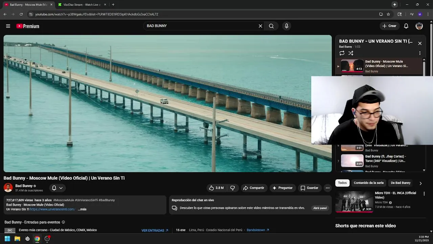Screen dimensions: 433x244
Task: Open Chrome media controls icon
Action: (412, 14)
